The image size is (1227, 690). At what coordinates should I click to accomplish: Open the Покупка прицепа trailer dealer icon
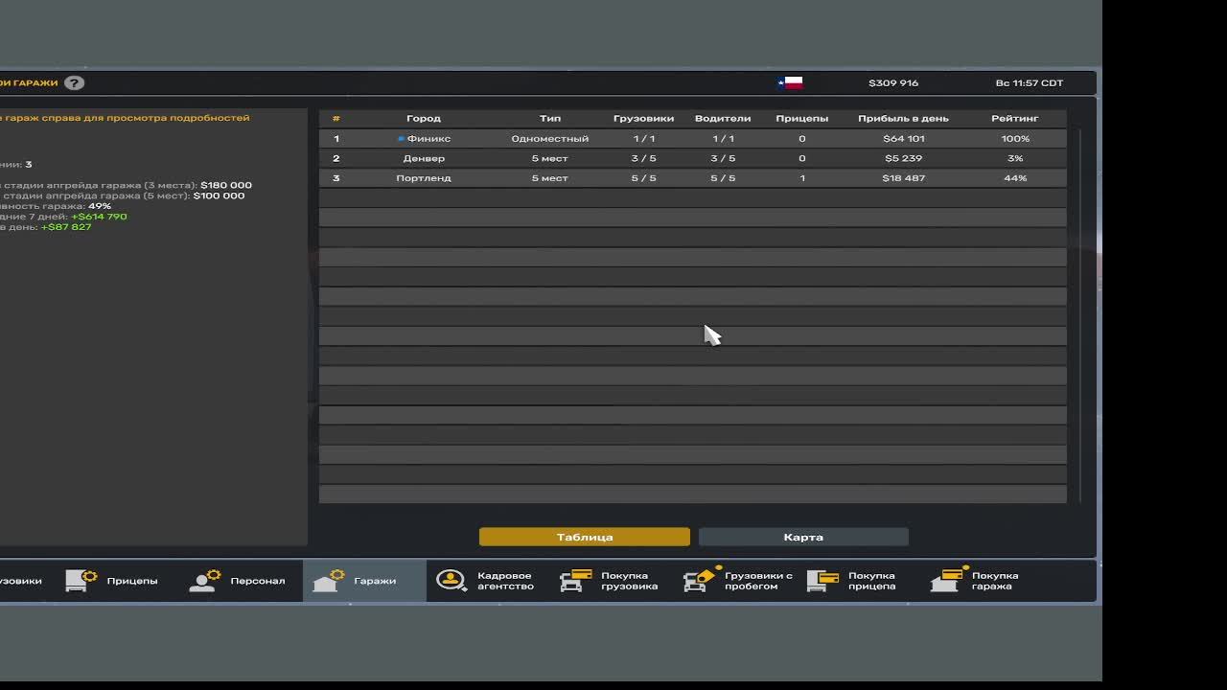coord(823,581)
